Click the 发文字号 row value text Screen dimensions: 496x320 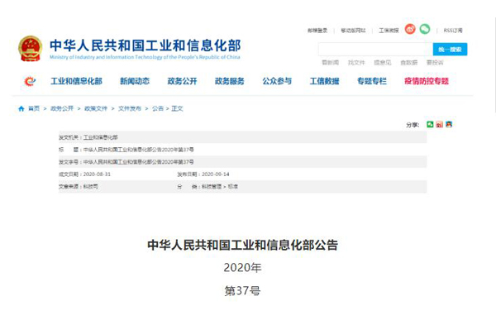[139, 162]
